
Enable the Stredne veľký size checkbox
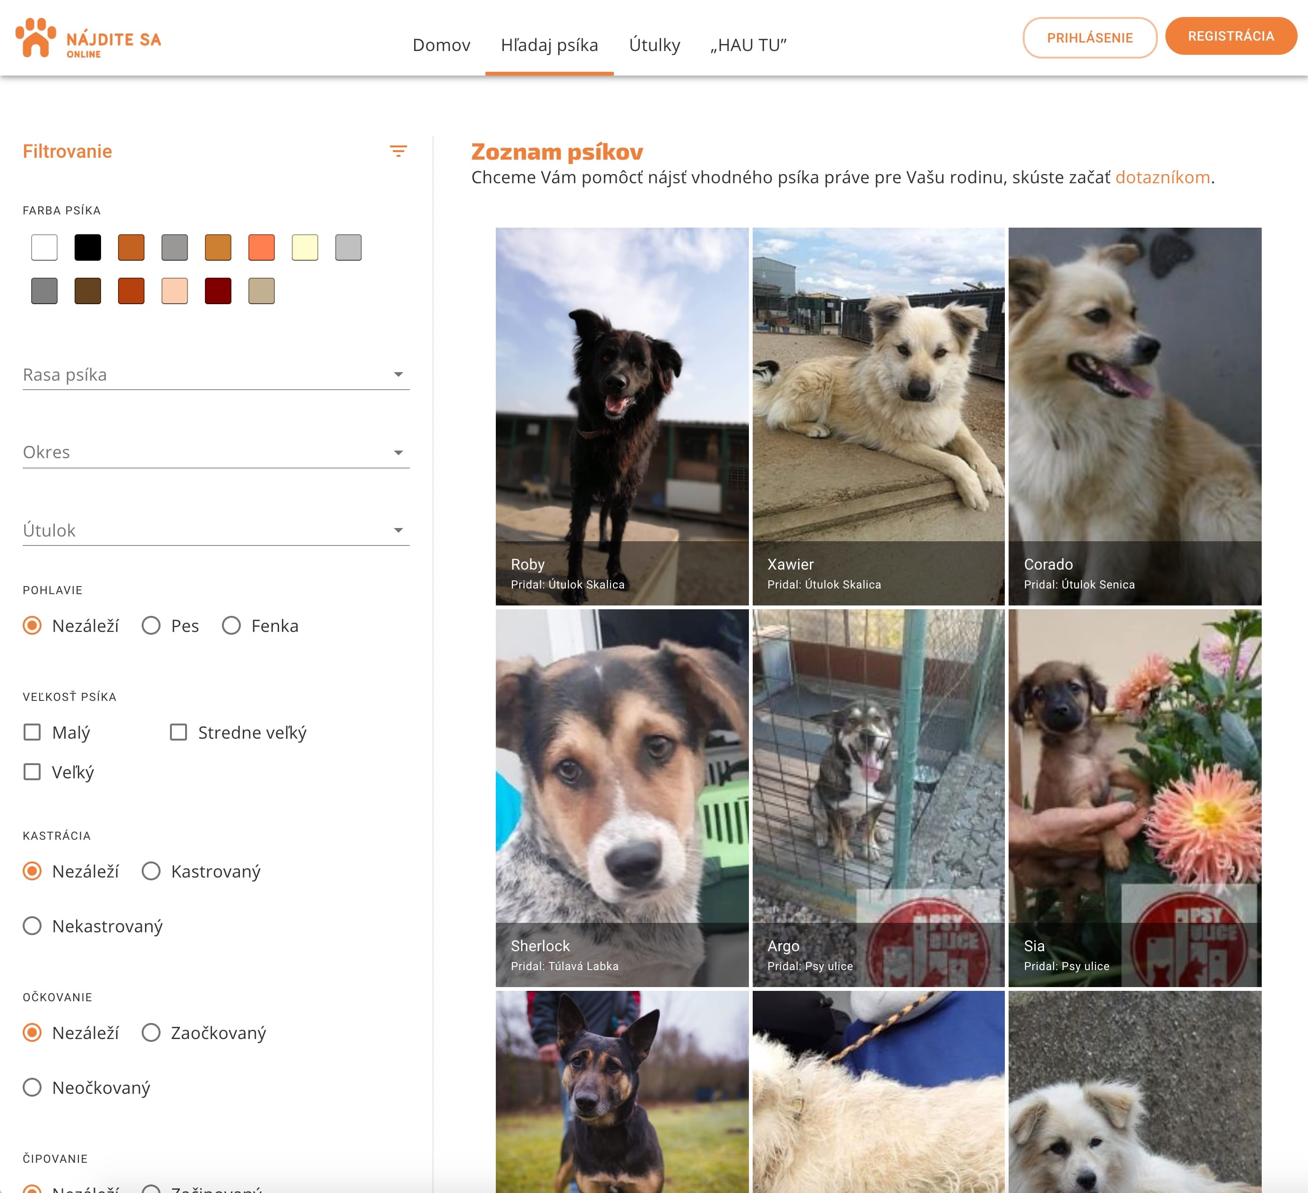tap(178, 732)
